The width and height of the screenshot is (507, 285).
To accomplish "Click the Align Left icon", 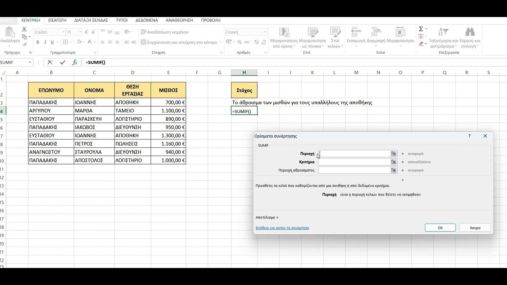I will 103,42.
